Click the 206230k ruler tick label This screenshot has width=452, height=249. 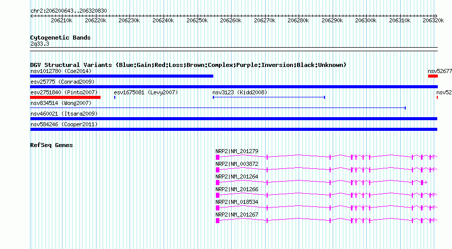click(x=129, y=20)
